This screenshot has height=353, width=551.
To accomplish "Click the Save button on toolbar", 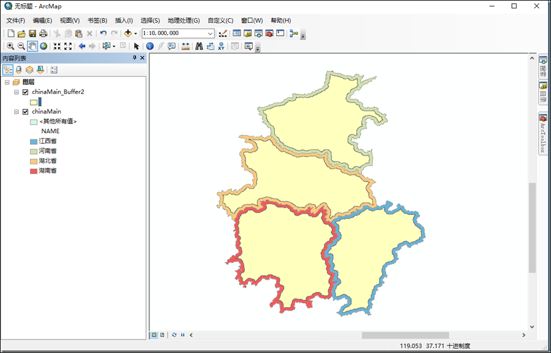I will [32, 33].
